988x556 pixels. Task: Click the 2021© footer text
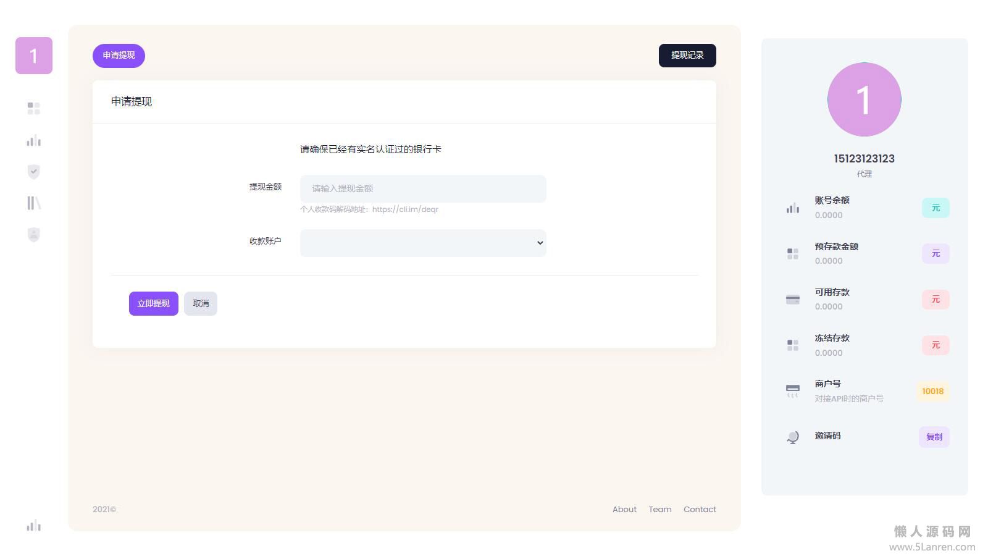coord(104,509)
